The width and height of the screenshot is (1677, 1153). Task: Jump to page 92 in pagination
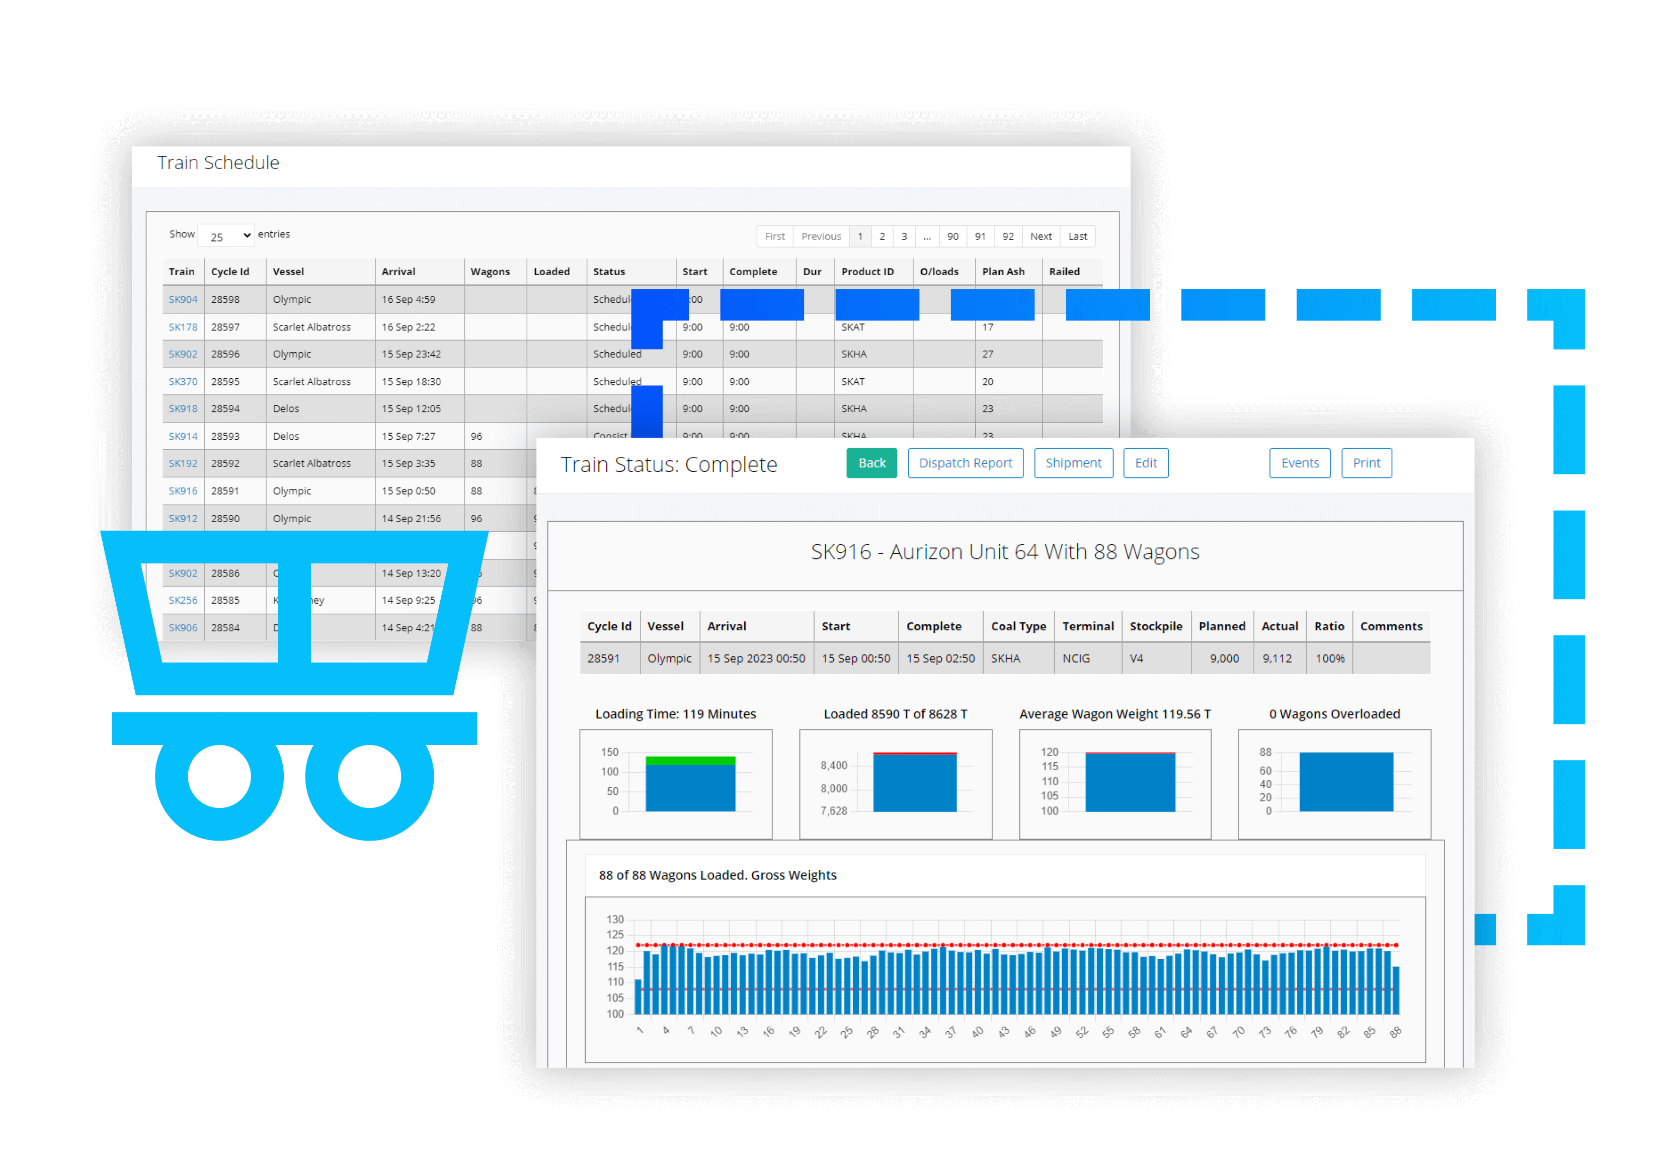coord(1008,236)
